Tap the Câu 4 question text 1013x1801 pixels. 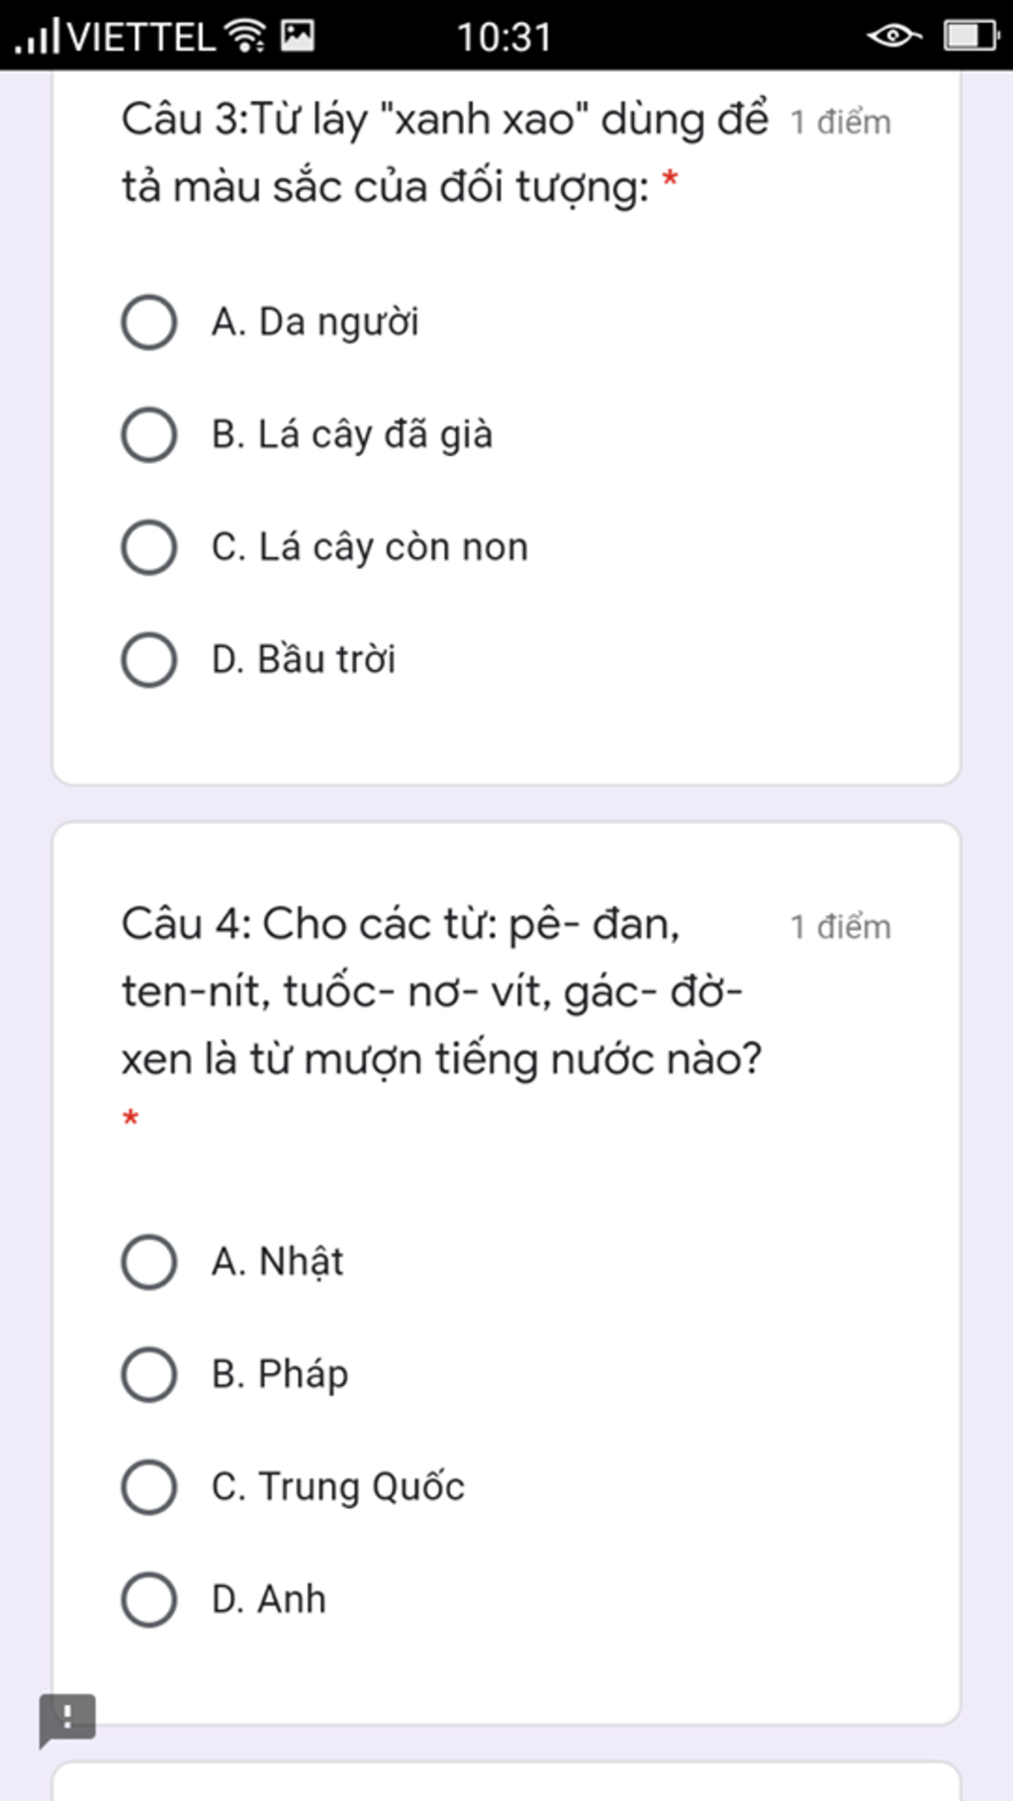(441, 992)
